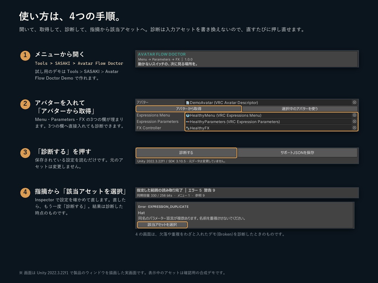The height and width of the screenshot is (283, 378).
Task: Click the Unity 2022.3.22f1 / SDK 3.10.5 text
Action: pos(162,161)
